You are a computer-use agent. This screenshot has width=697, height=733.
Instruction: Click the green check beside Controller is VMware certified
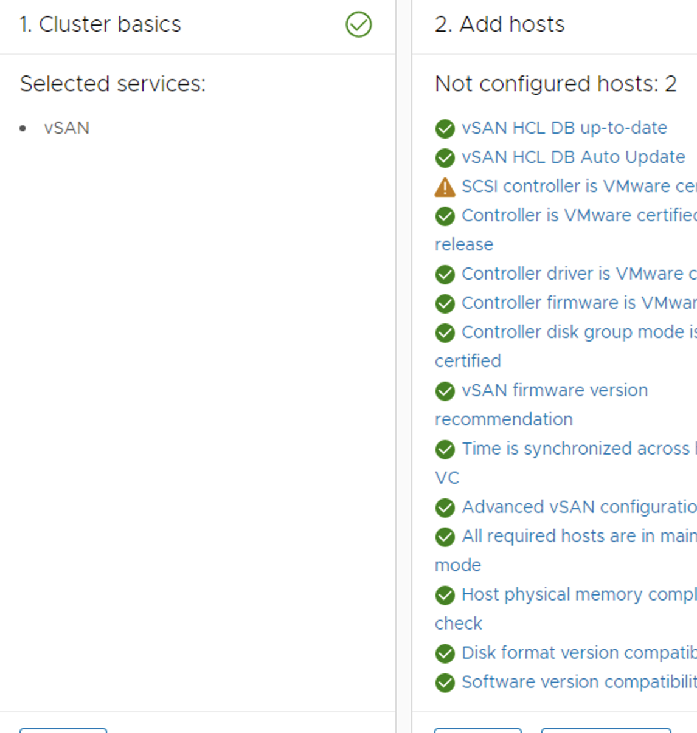pyautogui.click(x=445, y=216)
